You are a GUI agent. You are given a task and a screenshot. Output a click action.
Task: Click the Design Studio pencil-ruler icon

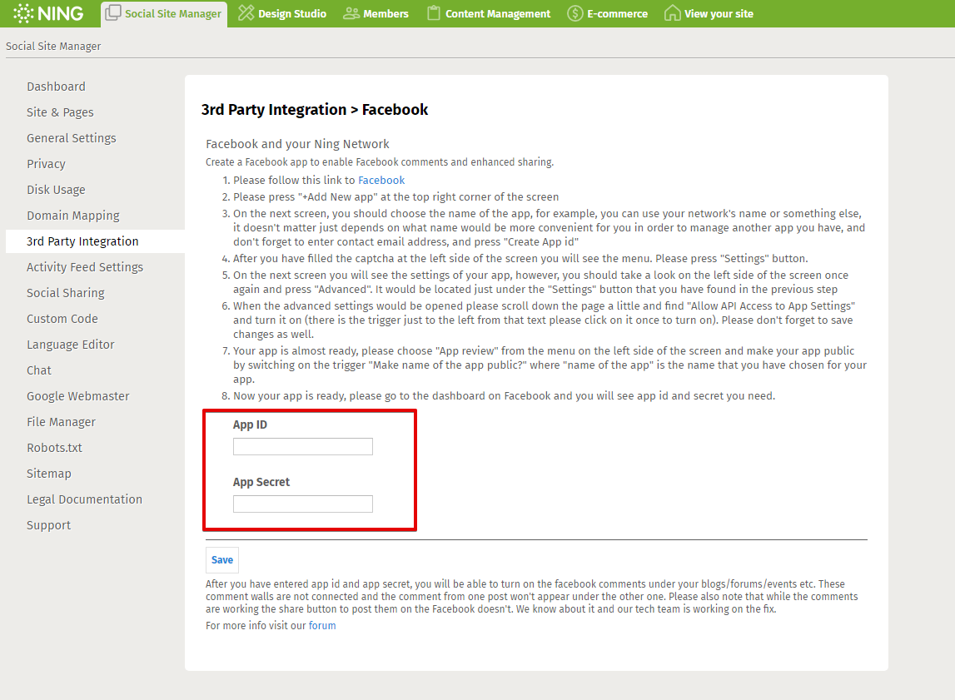pos(246,12)
